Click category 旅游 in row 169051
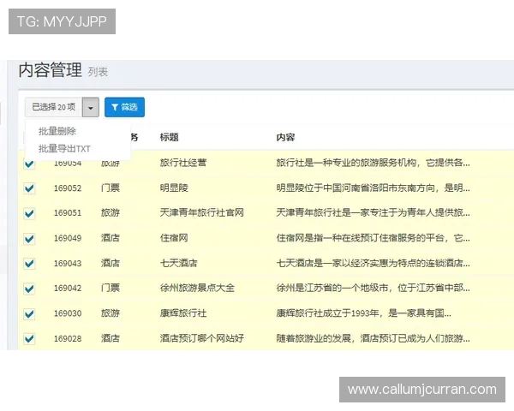Viewport: 514px width, 411px height. click(x=111, y=212)
